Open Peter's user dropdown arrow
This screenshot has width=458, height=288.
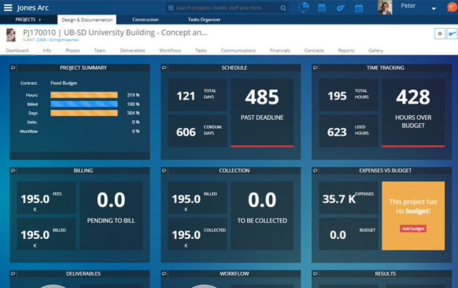tap(434, 9)
